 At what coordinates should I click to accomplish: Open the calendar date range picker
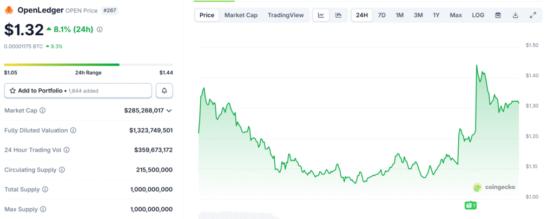(x=498, y=15)
